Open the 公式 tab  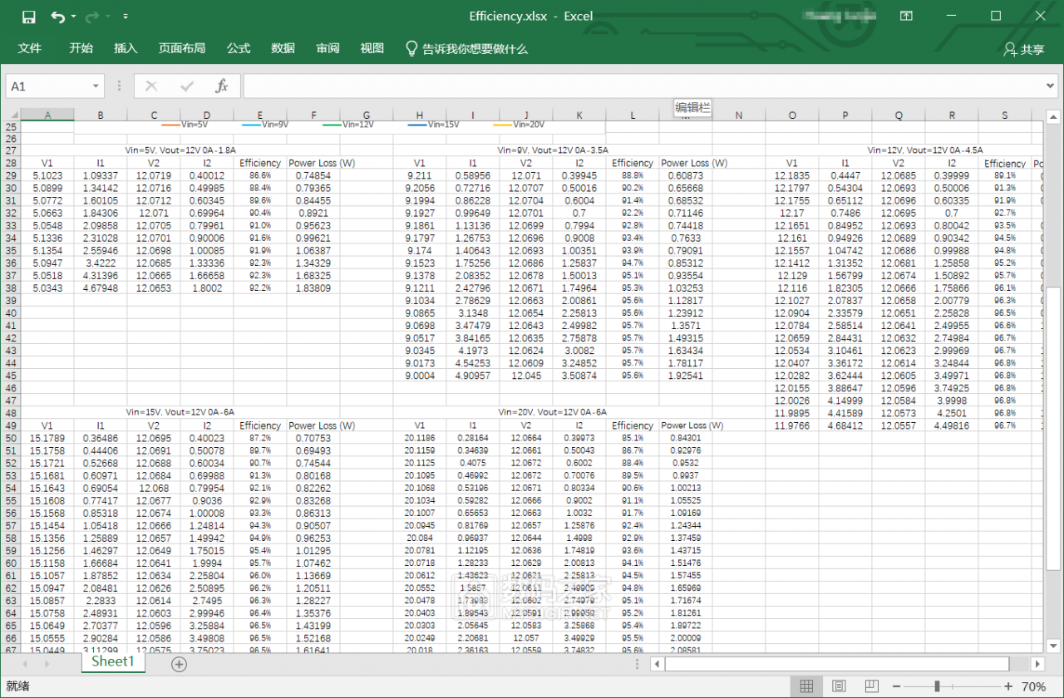click(239, 48)
